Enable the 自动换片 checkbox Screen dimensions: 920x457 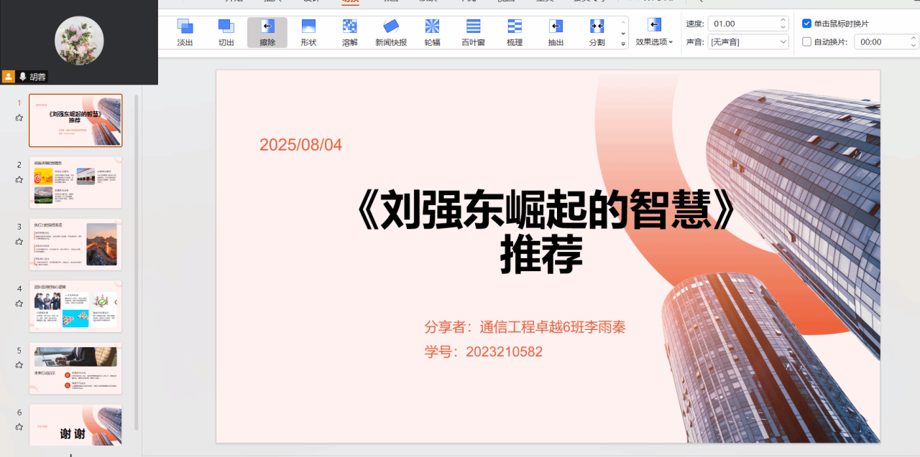(807, 42)
